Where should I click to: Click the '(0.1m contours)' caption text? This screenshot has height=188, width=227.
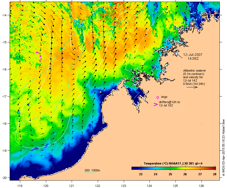(194, 74)
